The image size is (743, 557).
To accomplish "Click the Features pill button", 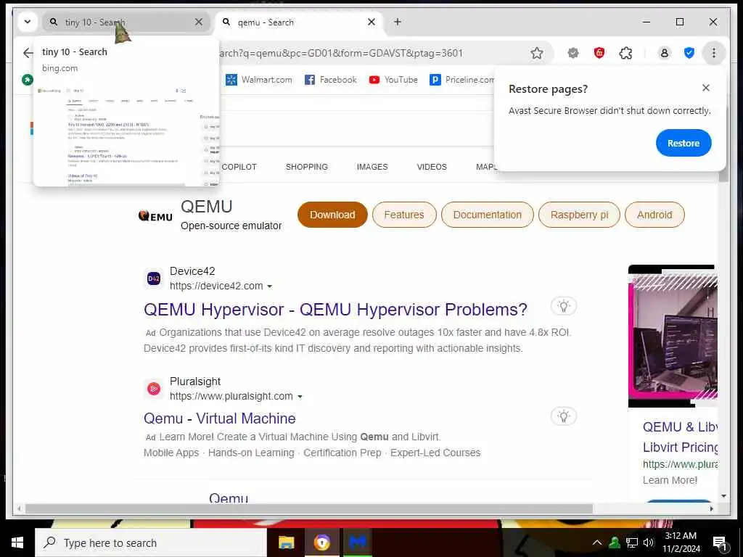I will (403, 215).
